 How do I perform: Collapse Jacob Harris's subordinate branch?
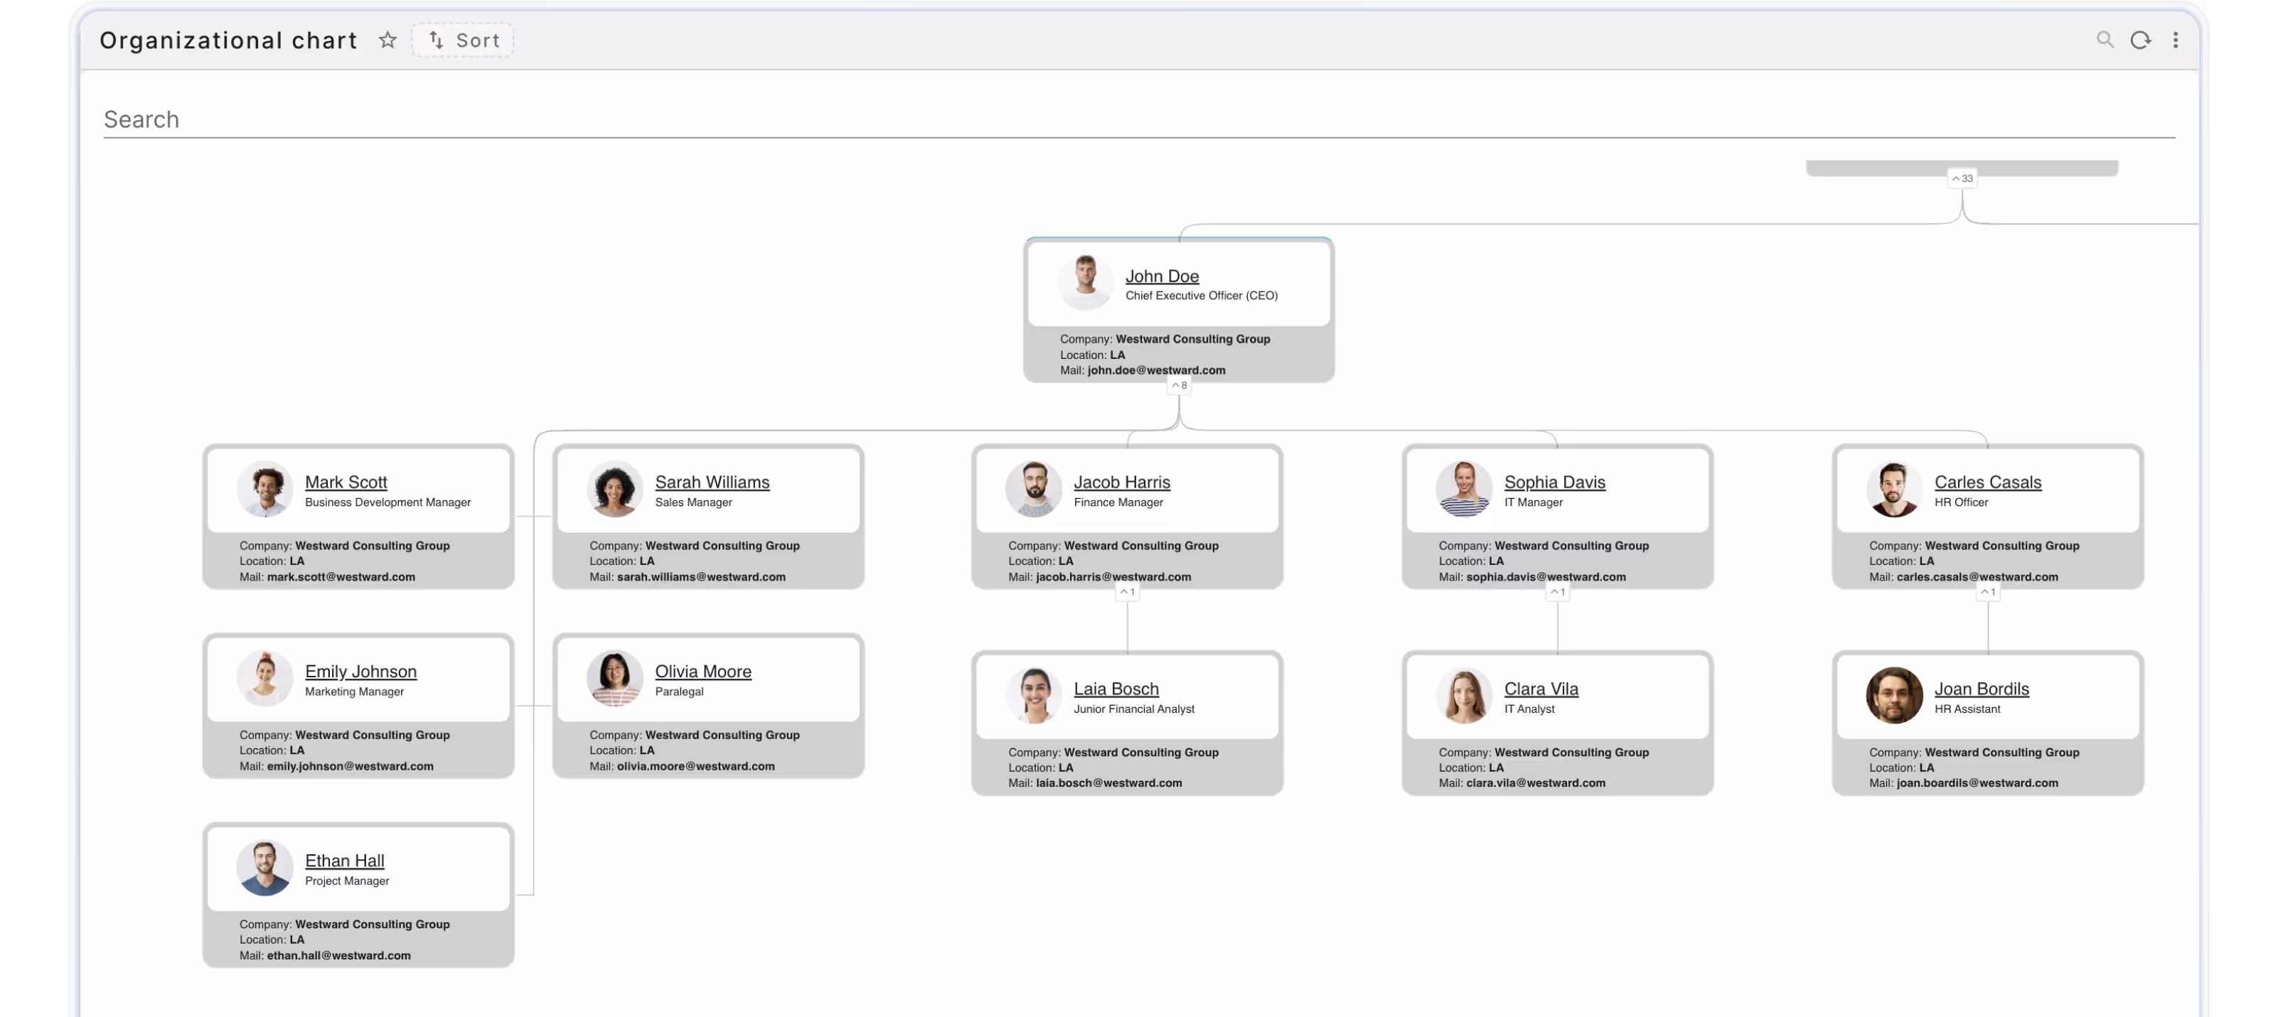coord(1127,591)
